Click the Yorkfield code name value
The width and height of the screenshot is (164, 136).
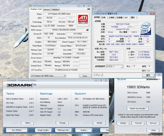coord(115,27)
